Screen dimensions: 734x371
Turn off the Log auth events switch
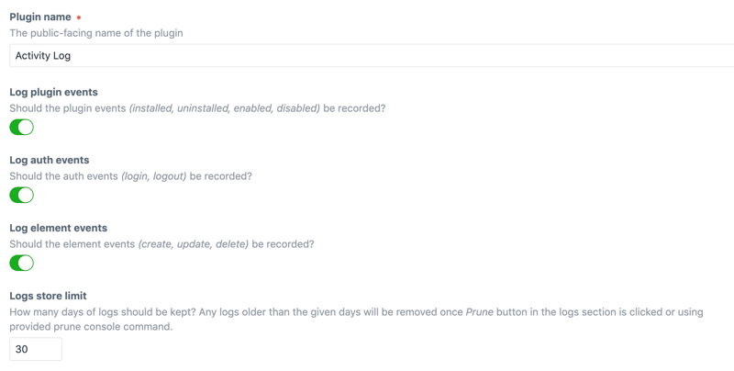coord(22,195)
